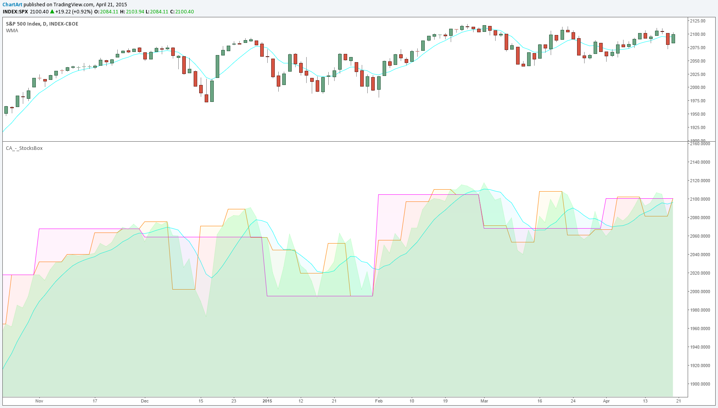Viewport: 718px width, 408px height.
Task: Click the 2060.0000 indicator axis label
Action: tap(700, 236)
